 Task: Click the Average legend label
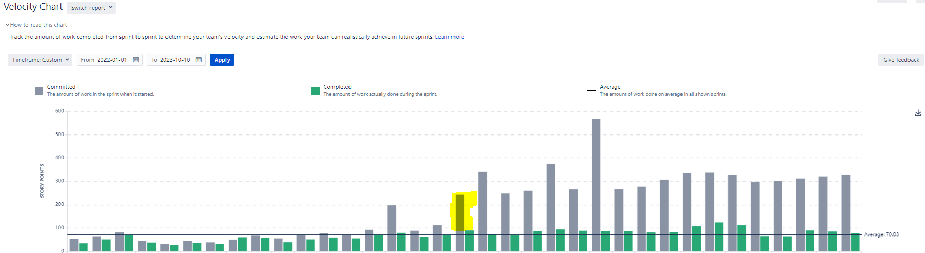coord(610,87)
